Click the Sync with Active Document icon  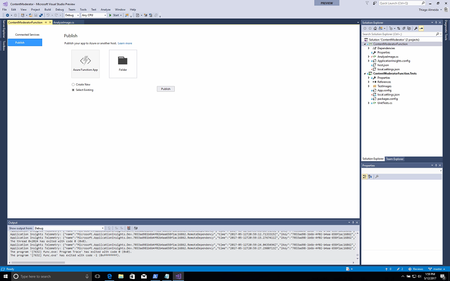399,29
